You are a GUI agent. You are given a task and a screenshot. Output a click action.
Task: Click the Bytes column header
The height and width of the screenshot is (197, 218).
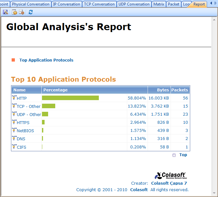tap(159, 90)
